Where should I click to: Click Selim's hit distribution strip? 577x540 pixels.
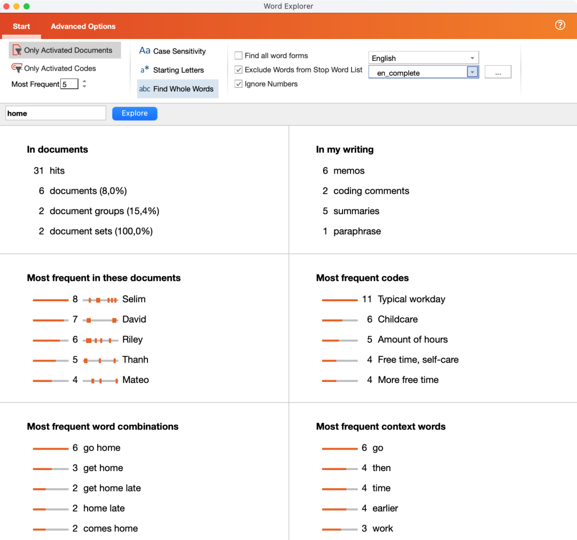[100, 300]
